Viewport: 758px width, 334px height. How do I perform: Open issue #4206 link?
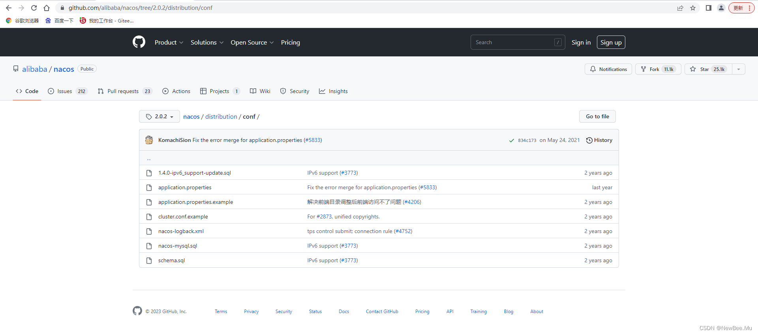tap(412, 202)
